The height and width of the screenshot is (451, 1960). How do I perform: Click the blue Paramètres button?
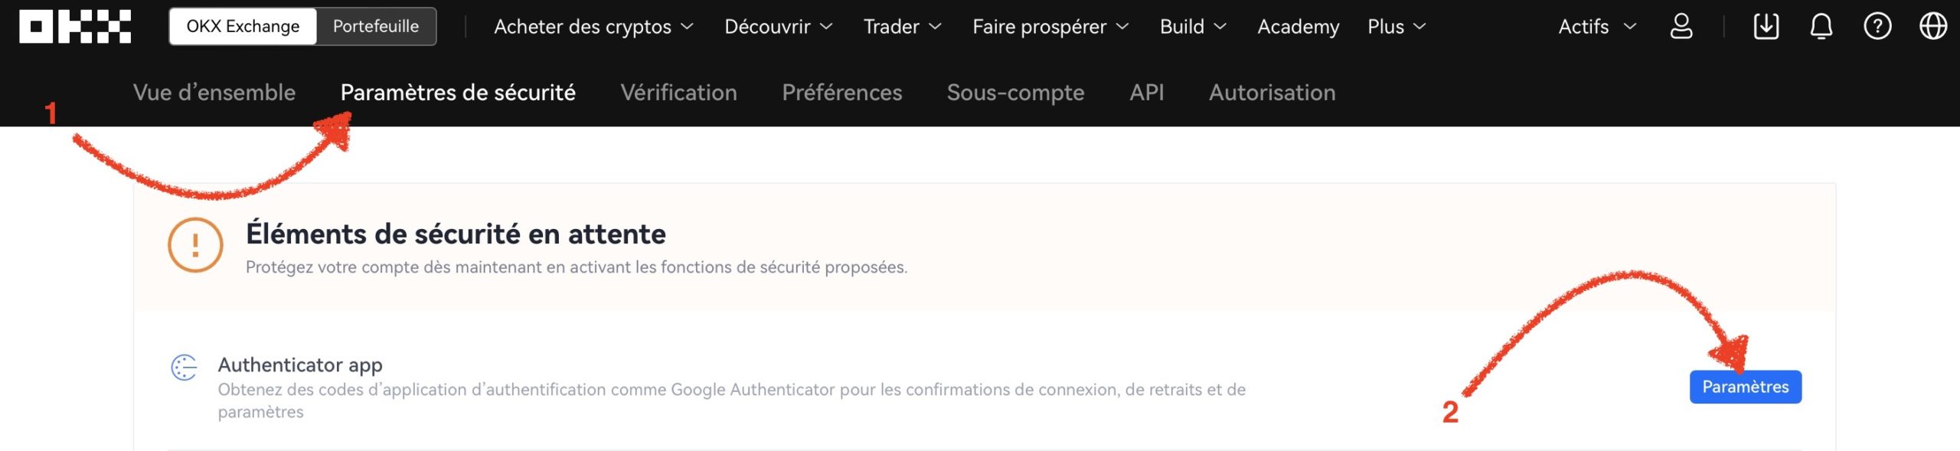click(x=1745, y=387)
